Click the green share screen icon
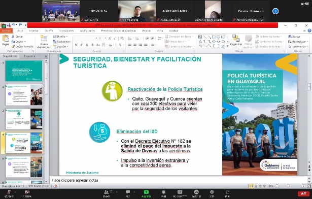 click(146, 192)
